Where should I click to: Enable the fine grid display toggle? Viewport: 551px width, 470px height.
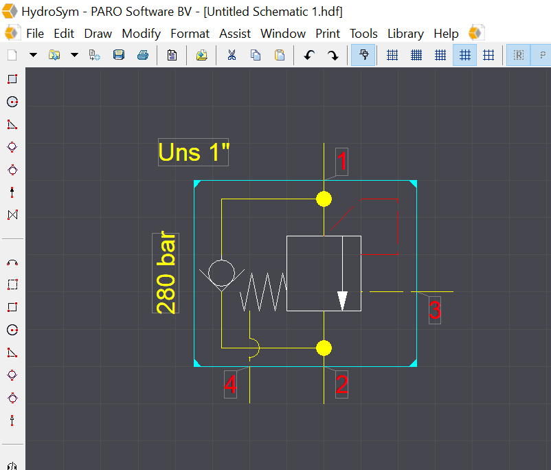(416, 55)
